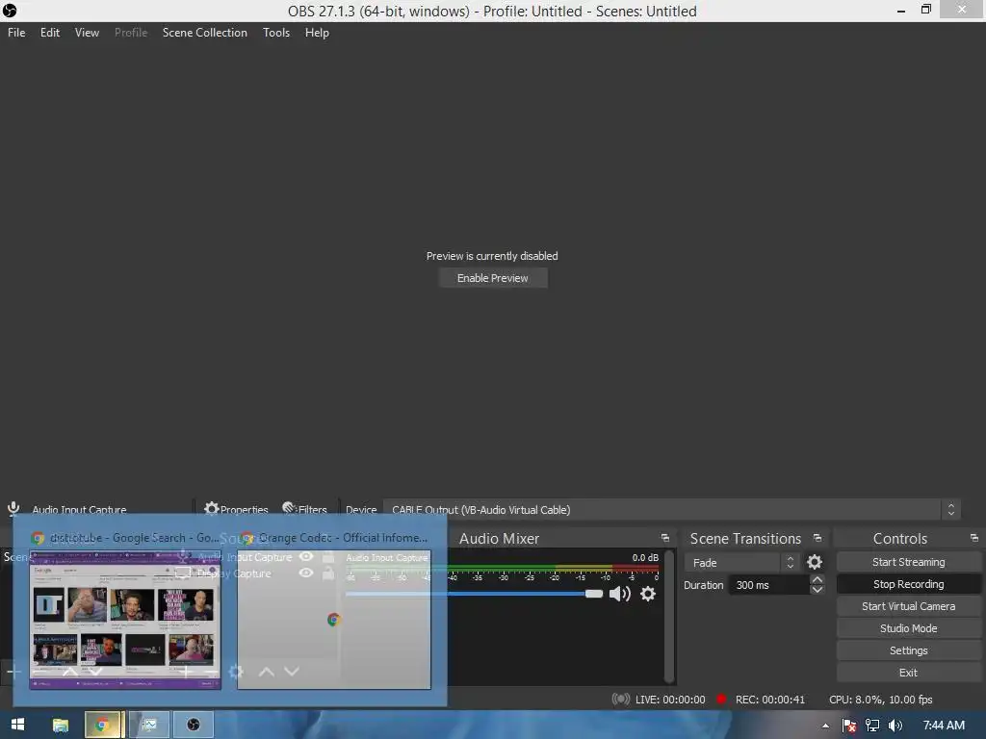986x739 pixels.
Task: Click the red REC indicator dot
Action: [x=722, y=699]
